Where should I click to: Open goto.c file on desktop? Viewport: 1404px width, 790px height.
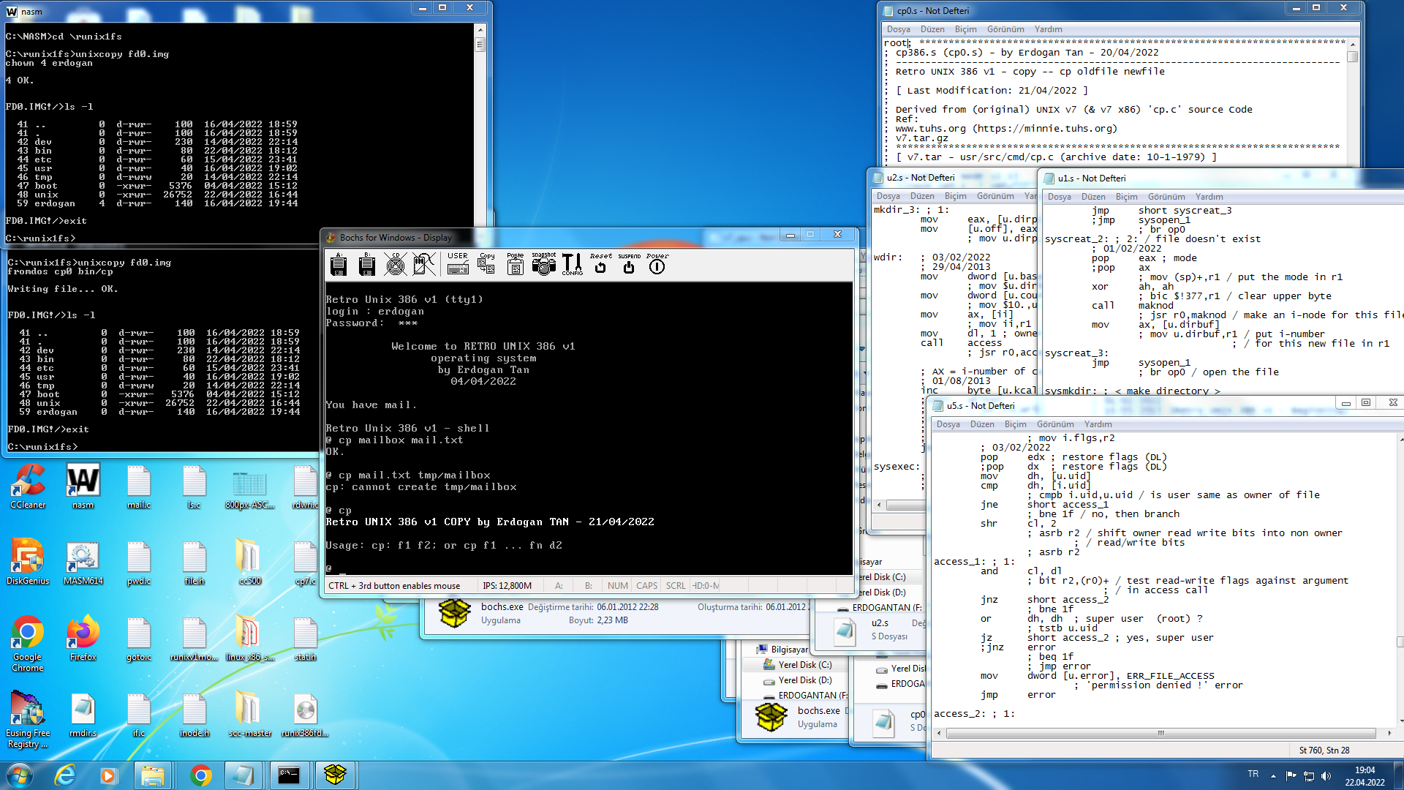click(139, 639)
